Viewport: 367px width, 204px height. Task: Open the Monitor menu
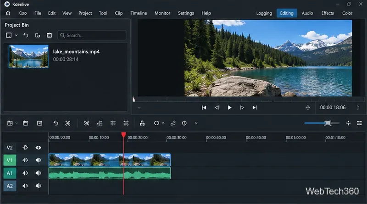(162, 13)
